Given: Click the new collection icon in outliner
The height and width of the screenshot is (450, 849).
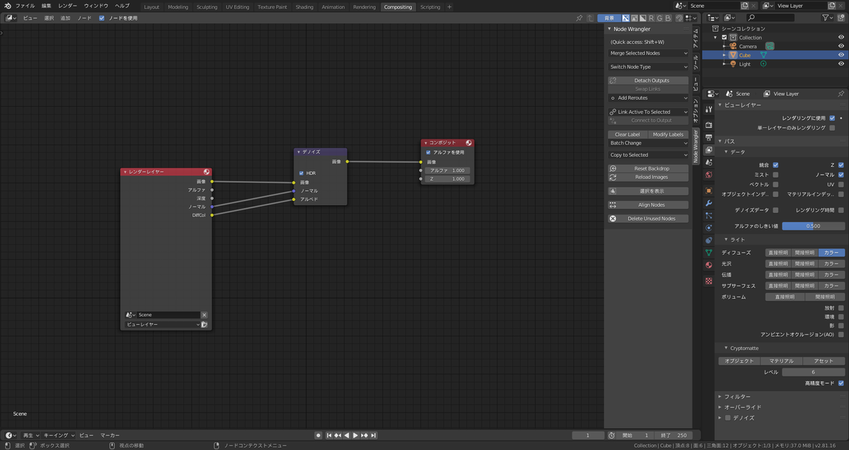Looking at the screenshot, I should point(843,18).
